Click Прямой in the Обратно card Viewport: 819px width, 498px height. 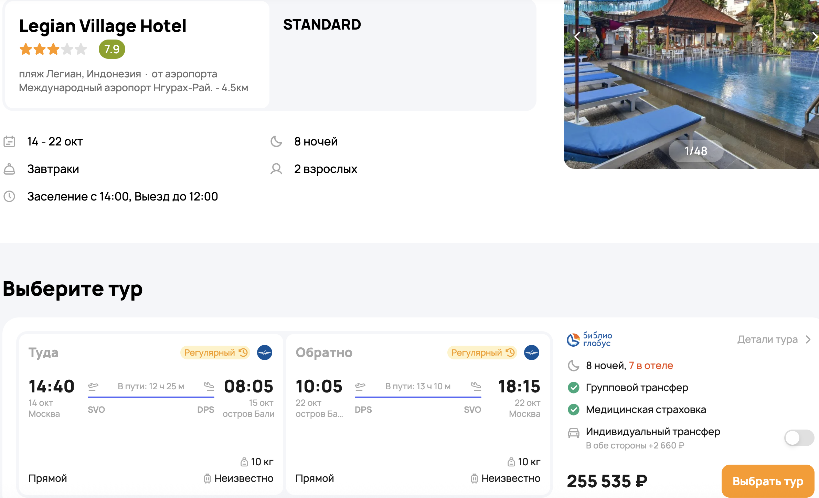tap(315, 478)
